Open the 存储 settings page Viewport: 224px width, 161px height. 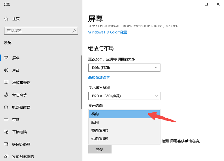point(16,119)
